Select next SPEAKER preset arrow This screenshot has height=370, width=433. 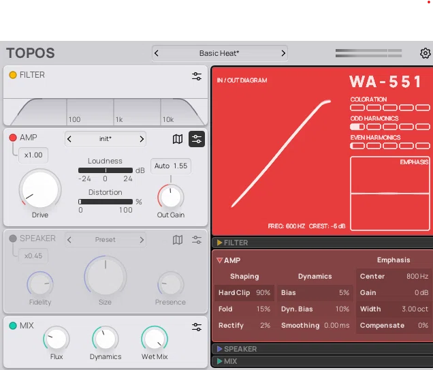coord(142,240)
